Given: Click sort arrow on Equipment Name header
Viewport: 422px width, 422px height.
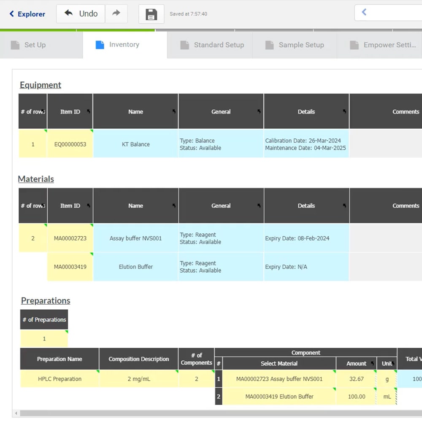Looking at the screenshot, I should click(174, 111).
